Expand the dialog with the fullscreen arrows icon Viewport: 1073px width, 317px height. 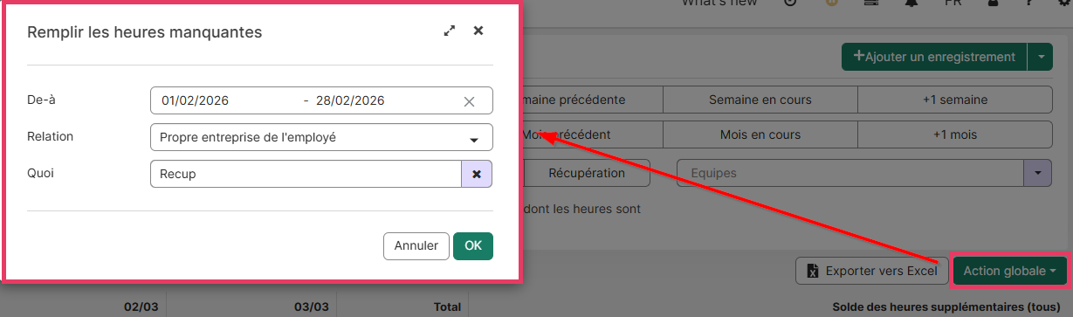pyautogui.click(x=450, y=31)
